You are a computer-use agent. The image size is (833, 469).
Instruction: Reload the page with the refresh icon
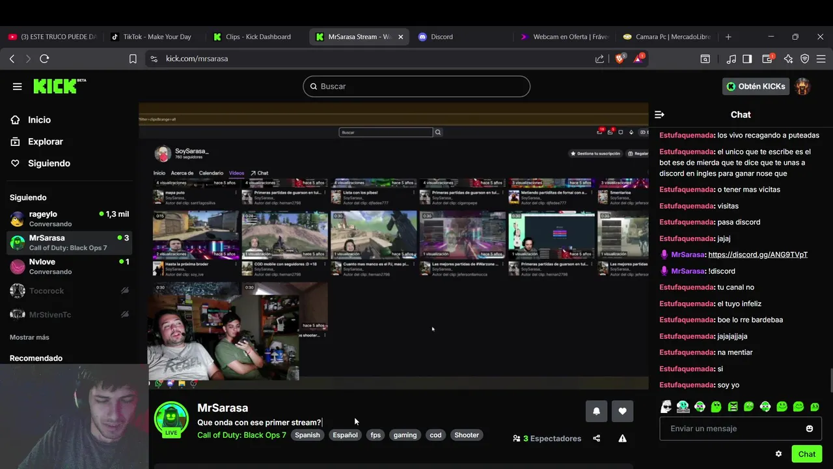pyautogui.click(x=44, y=59)
